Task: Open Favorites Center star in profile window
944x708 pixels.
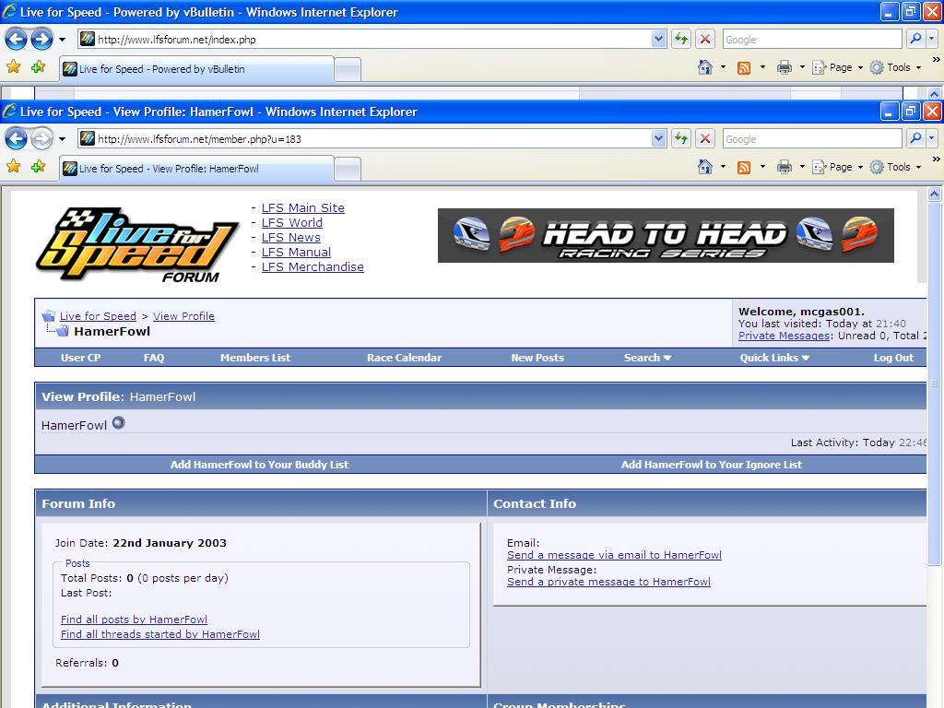Action: [13, 166]
